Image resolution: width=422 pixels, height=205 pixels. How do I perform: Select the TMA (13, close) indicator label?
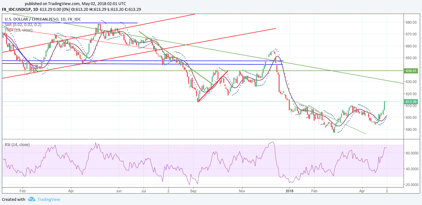click(18, 30)
